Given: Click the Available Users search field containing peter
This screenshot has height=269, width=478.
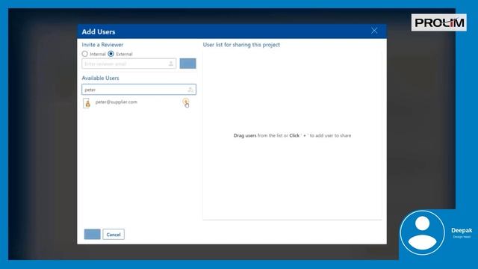Looking at the screenshot, I should 139,90.
